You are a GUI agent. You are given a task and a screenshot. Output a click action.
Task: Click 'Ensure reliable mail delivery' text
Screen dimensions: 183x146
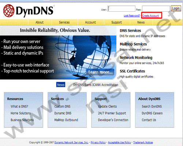pos(135,50)
